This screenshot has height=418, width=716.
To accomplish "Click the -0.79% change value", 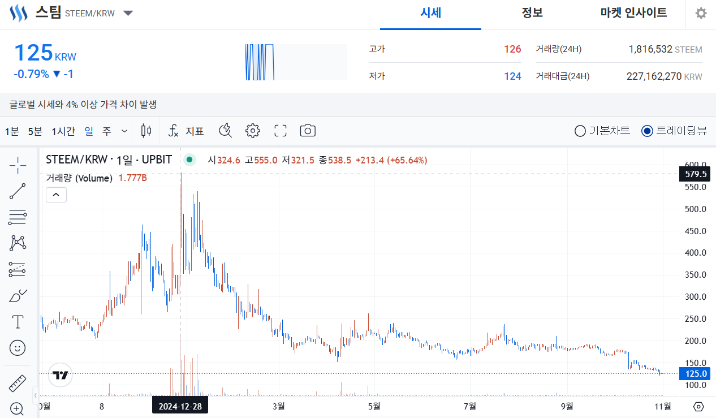I will (x=31, y=74).
